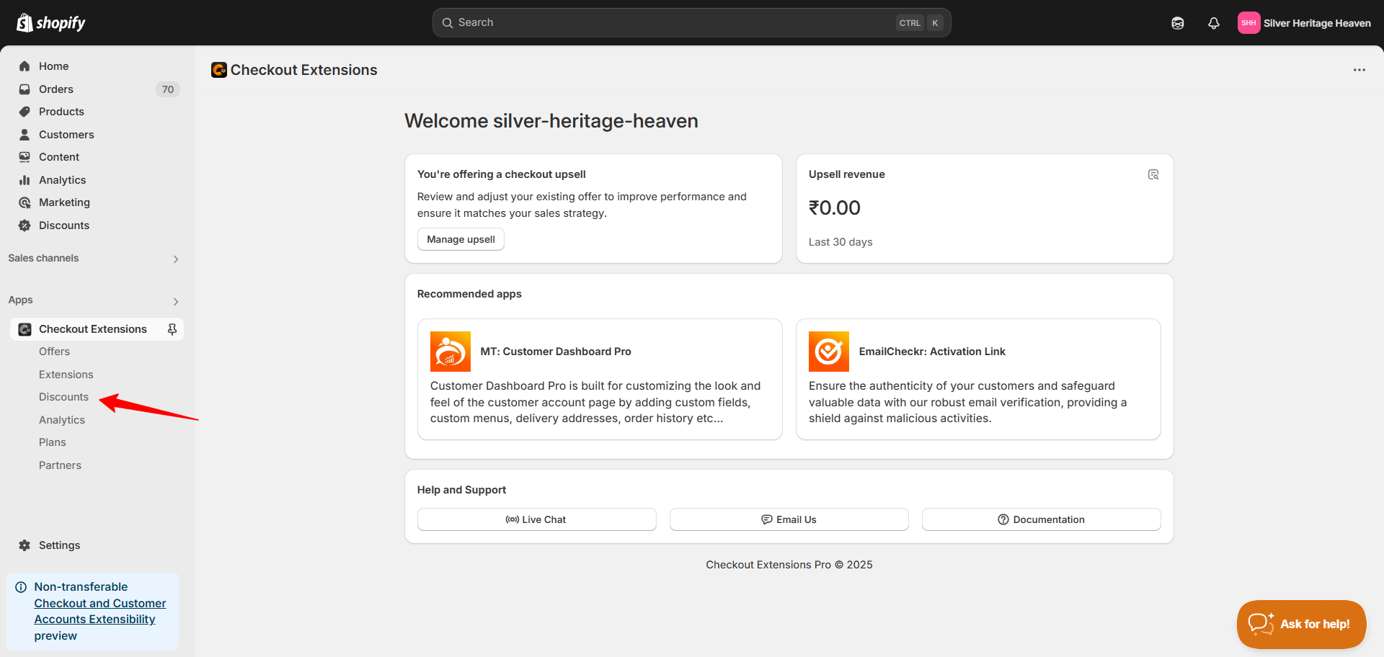Click the "Welcome silver-heritage-heaven" heading
The image size is (1384, 657).
tap(551, 121)
